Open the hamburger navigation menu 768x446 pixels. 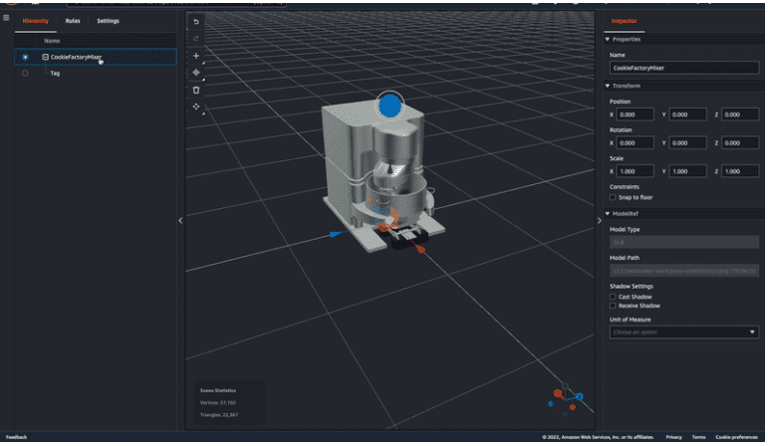(x=6, y=18)
